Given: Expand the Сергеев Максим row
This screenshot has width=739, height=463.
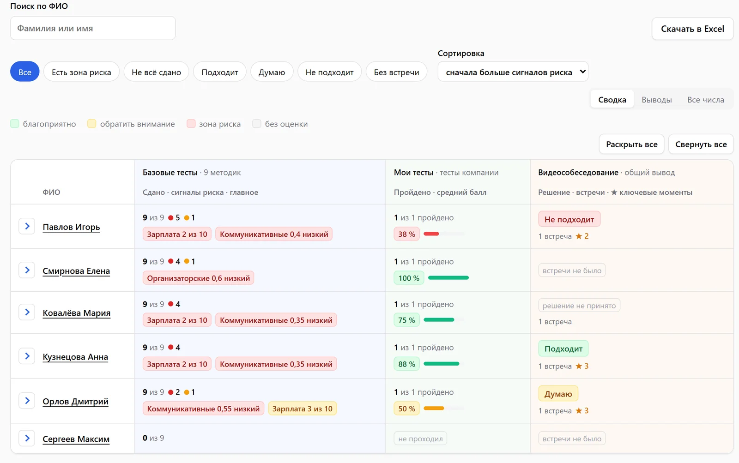Looking at the screenshot, I should 27,438.
